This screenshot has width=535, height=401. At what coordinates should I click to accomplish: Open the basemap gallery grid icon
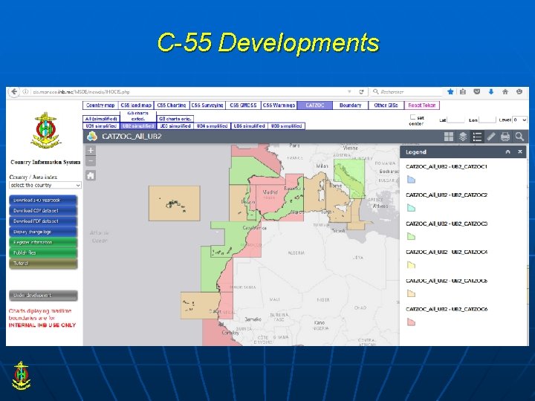(x=449, y=137)
